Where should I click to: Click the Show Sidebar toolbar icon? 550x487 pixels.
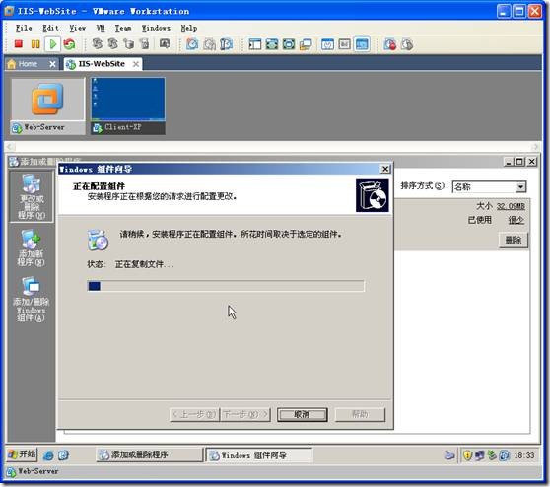point(255,44)
